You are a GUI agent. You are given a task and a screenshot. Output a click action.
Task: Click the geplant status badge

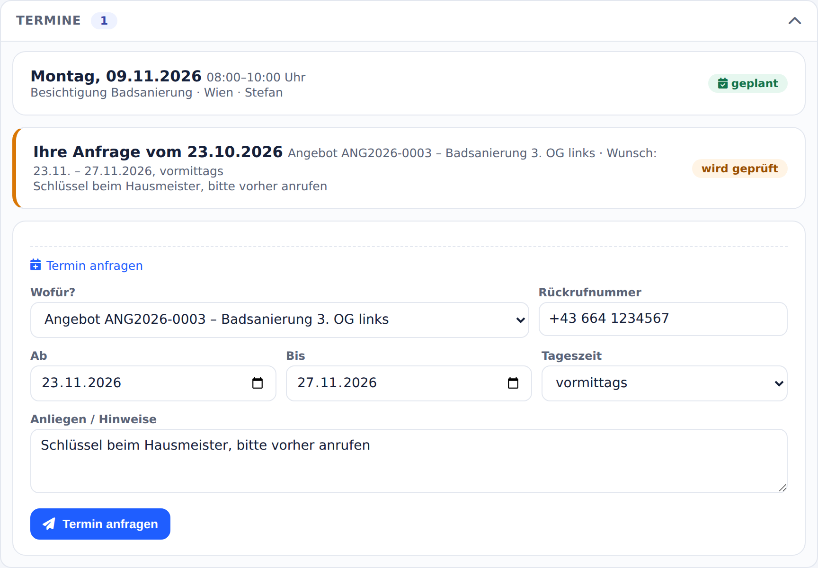pyautogui.click(x=747, y=83)
